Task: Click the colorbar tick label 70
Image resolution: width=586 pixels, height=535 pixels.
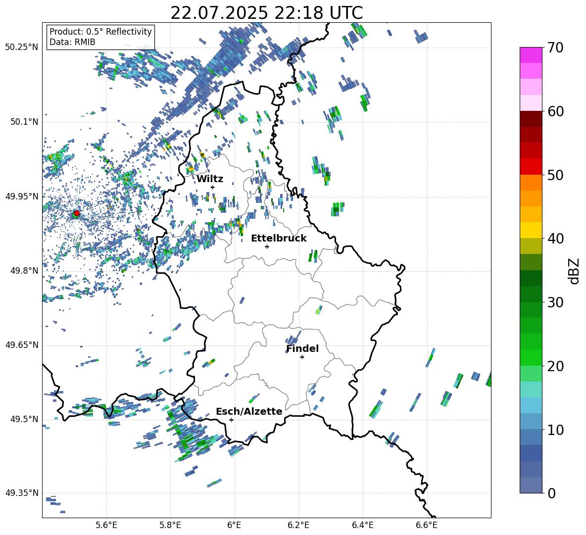Action: (x=555, y=48)
